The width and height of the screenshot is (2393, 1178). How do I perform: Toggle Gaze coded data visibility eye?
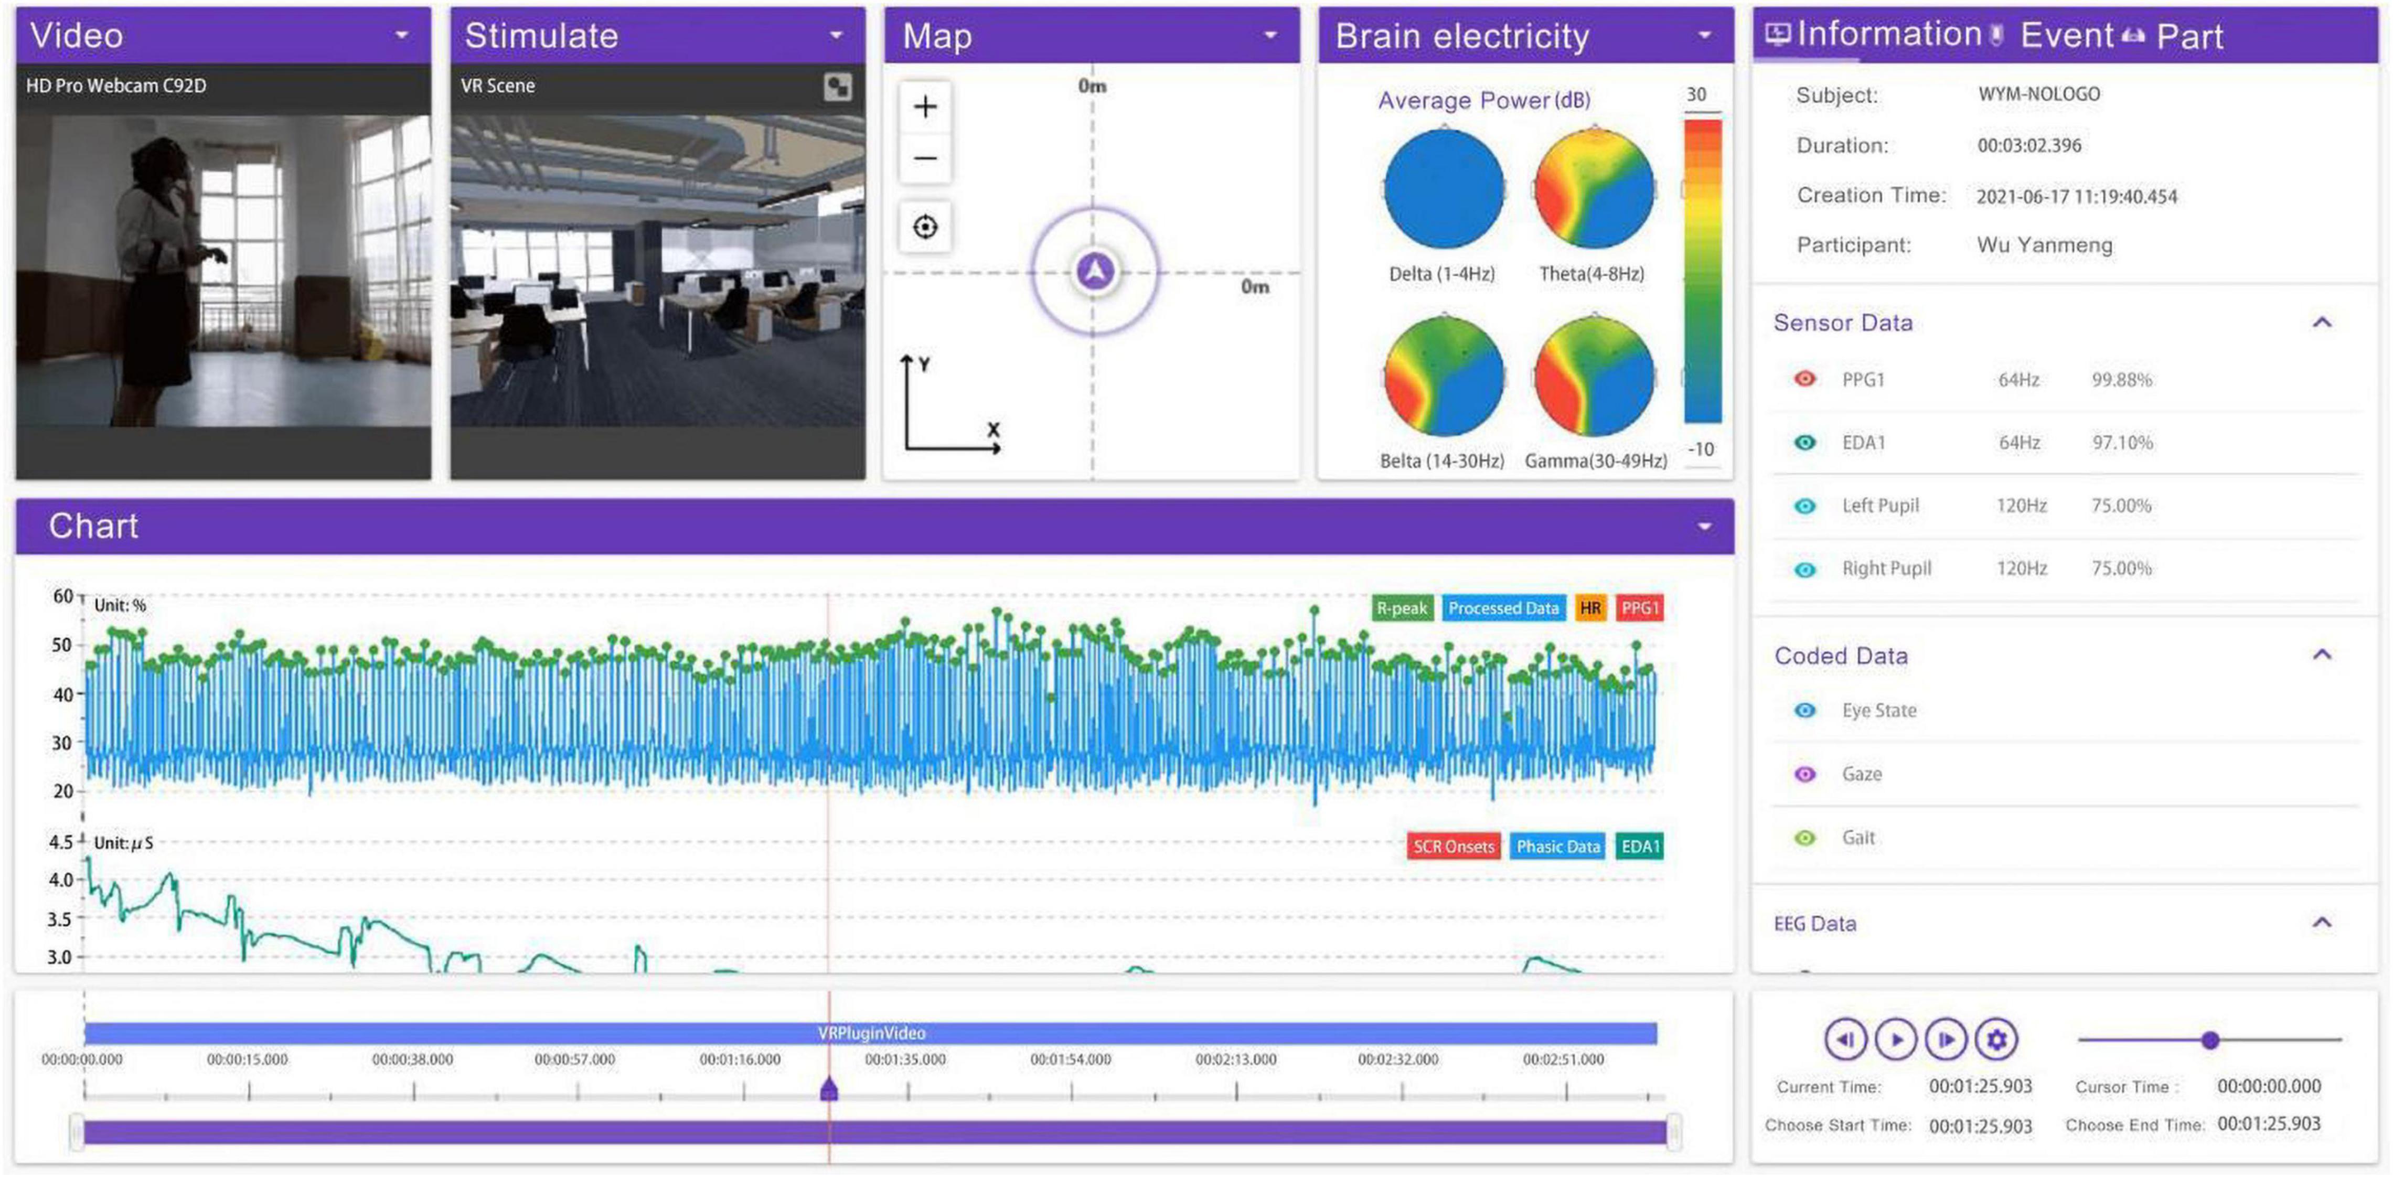point(1804,774)
